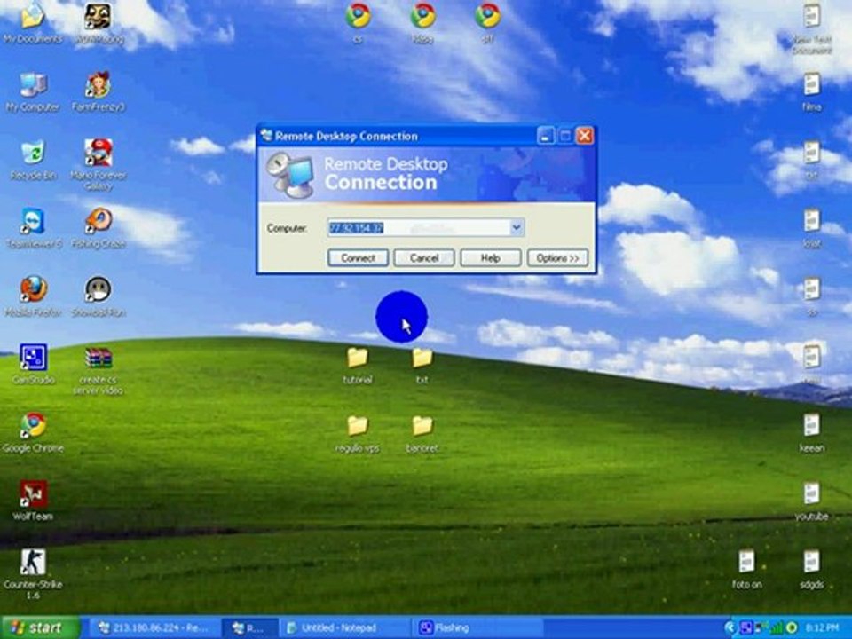The image size is (852, 639).
Task: Click Cancel in Remote Desktop Connection dialog
Action: tap(424, 258)
